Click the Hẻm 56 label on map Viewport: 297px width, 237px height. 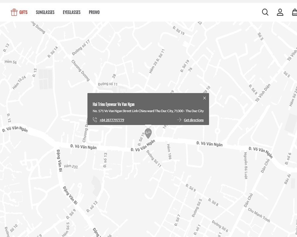pyautogui.click(x=10, y=62)
